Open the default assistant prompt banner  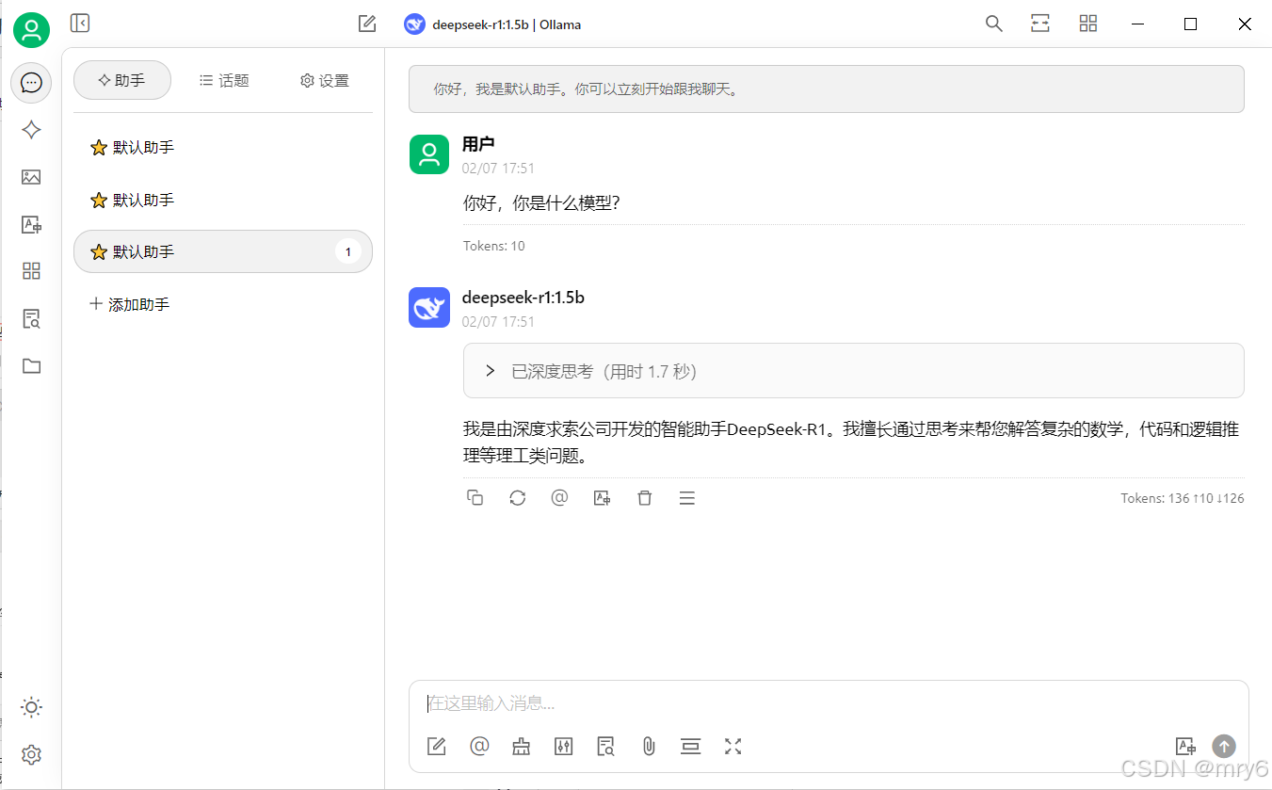pyautogui.click(x=827, y=89)
